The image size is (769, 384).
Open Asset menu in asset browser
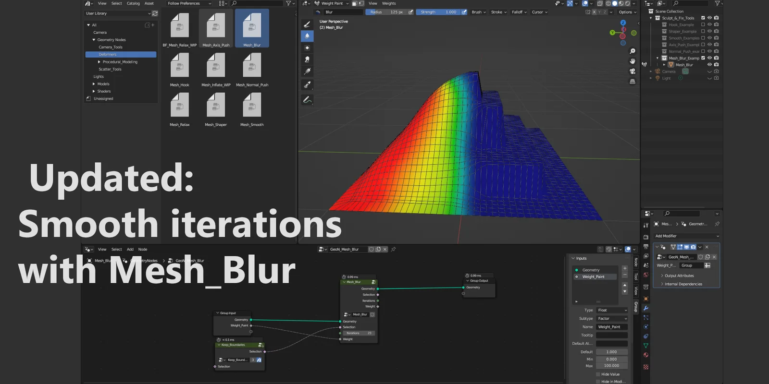(x=149, y=3)
